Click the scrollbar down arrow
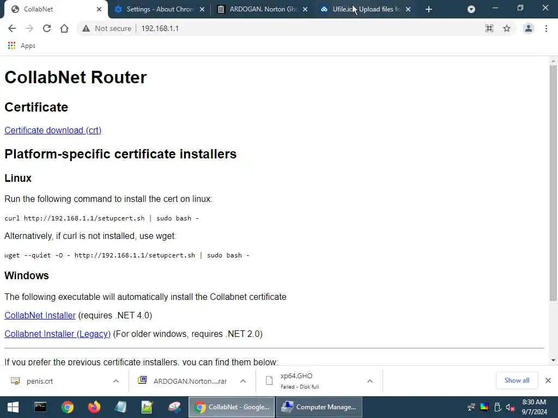This screenshot has width=558, height=418. click(553, 360)
